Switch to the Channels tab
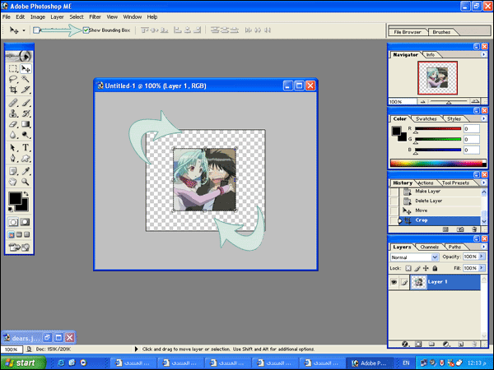Image resolution: width=494 pixels, height=370 pixels. [430, 247]
